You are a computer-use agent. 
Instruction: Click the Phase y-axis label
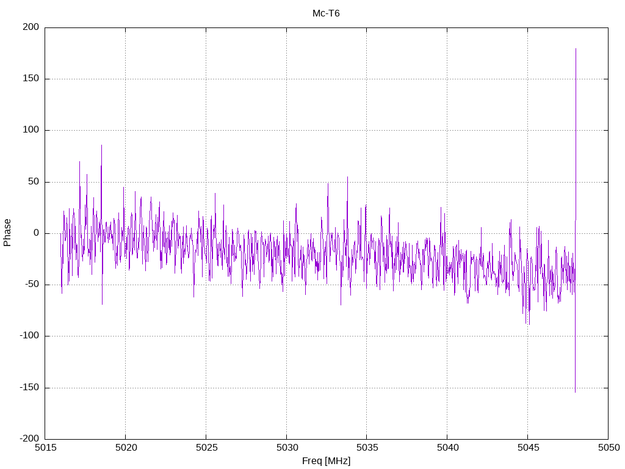click(7, 233)
